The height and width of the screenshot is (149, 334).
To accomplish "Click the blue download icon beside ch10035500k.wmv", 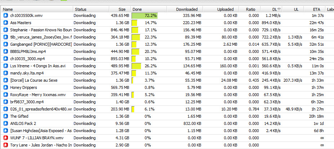I will point(5,15).
